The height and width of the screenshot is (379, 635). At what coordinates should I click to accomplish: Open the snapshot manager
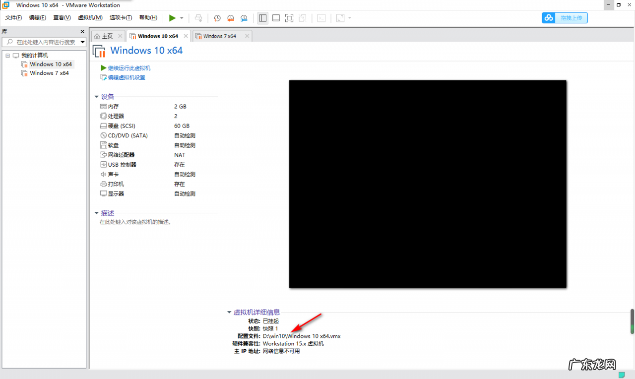coord(244,18)
